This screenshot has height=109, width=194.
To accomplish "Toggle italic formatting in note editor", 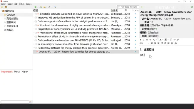I will point(144,40).
